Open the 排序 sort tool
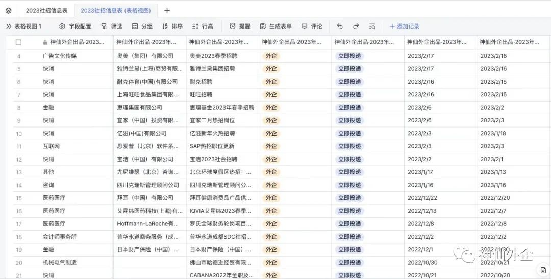 172,27
